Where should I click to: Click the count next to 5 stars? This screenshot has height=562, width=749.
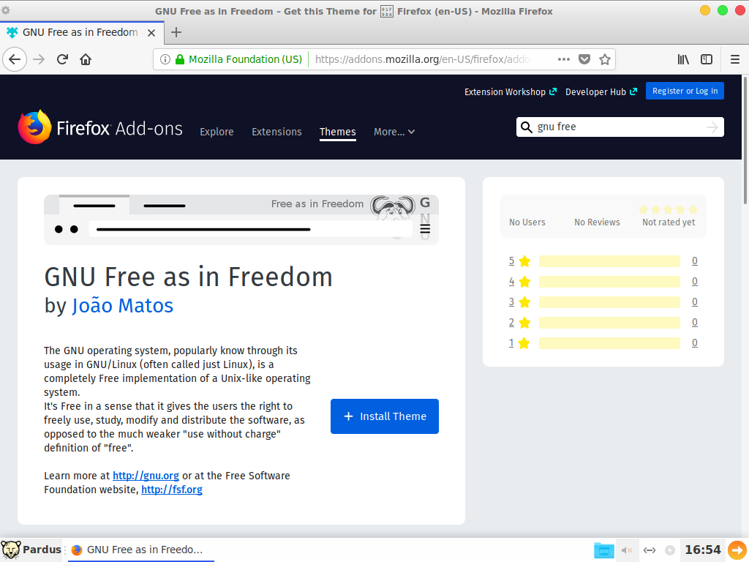tap(695, 261)
